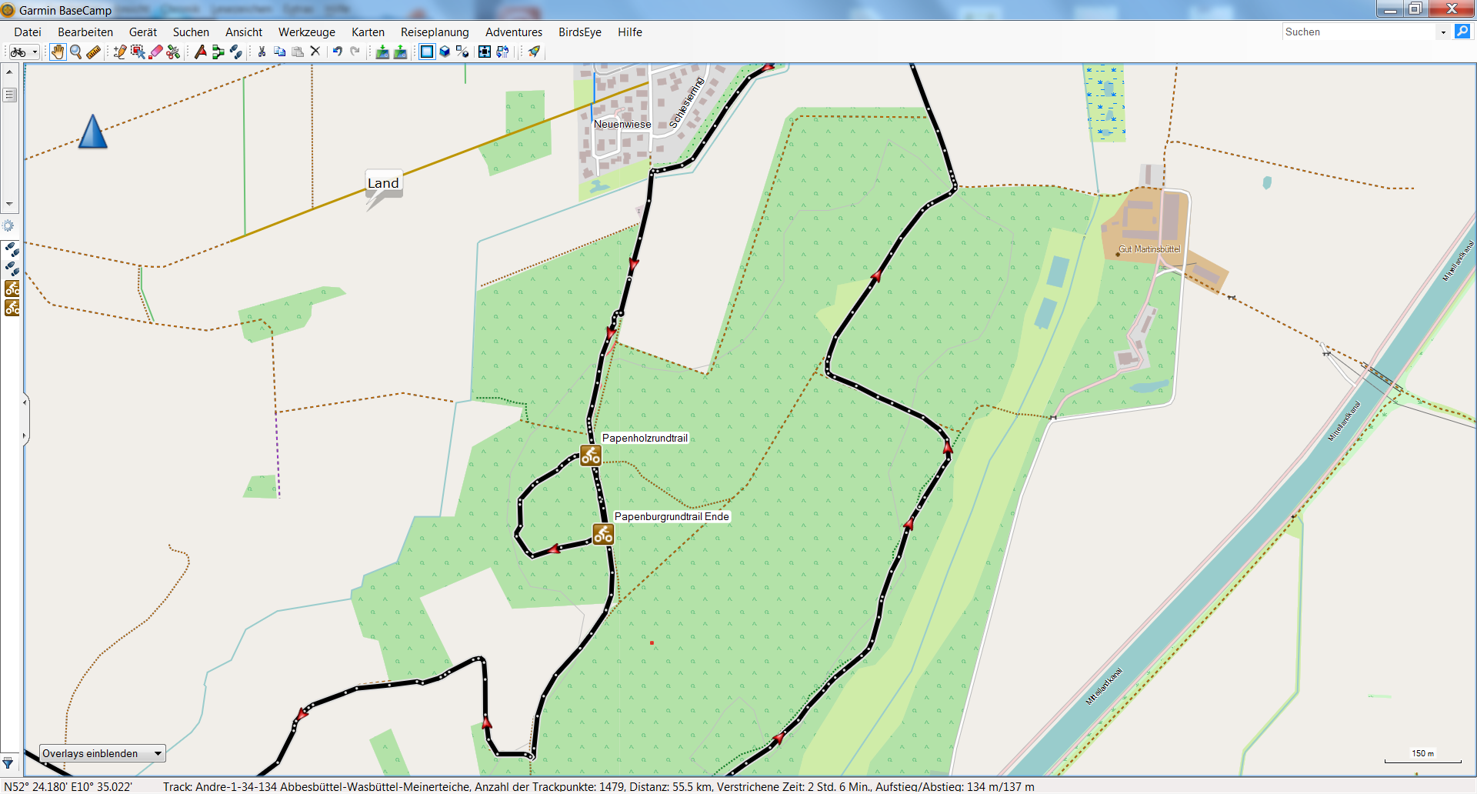Click the rocket Adventure icon

coord(534,52)
